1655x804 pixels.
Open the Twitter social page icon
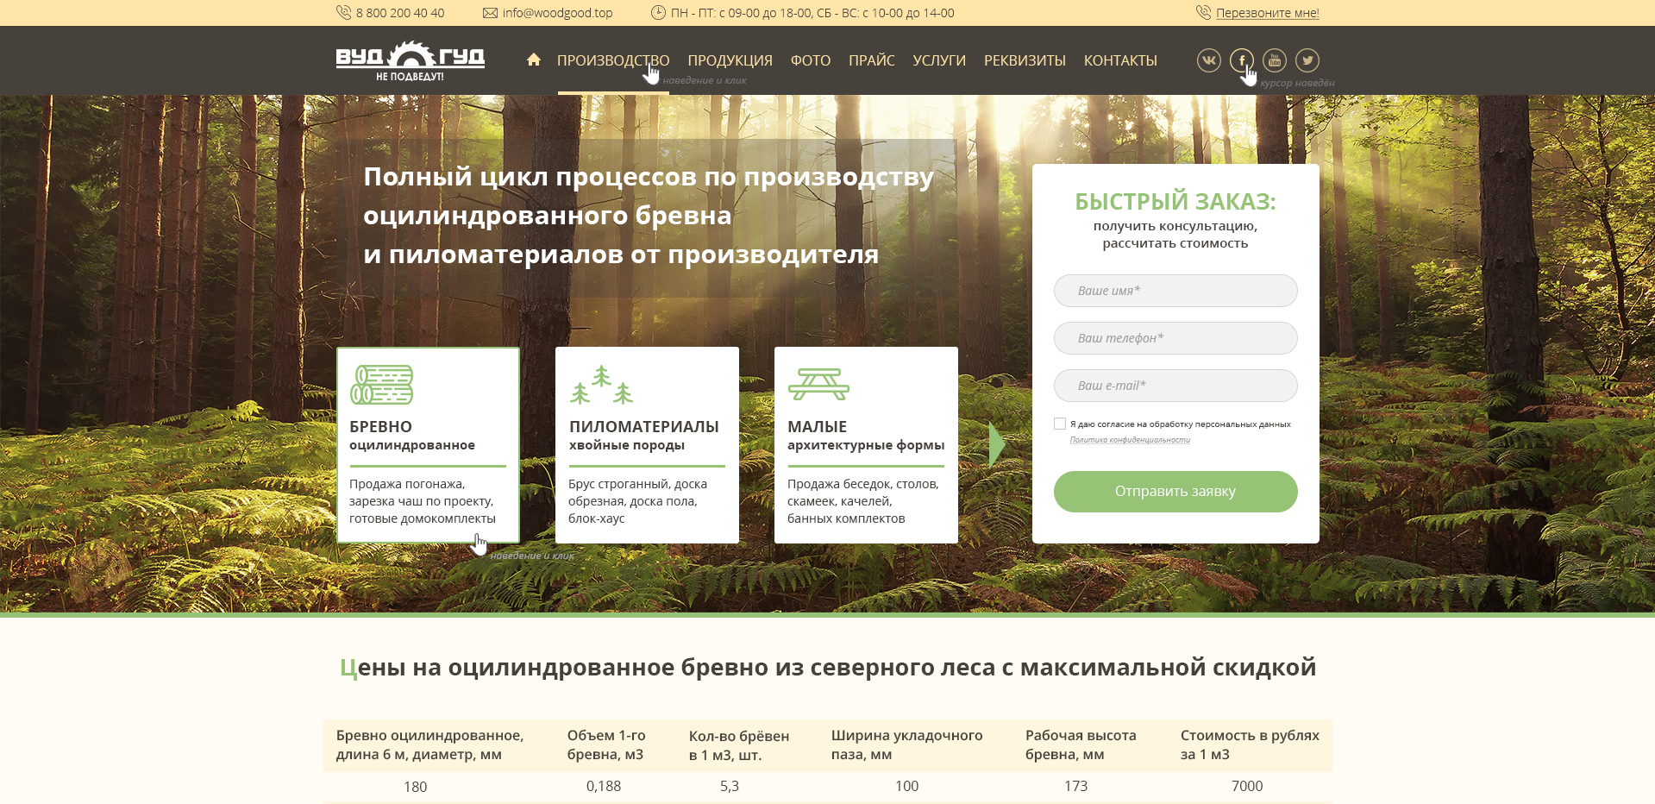(1307, 60)
